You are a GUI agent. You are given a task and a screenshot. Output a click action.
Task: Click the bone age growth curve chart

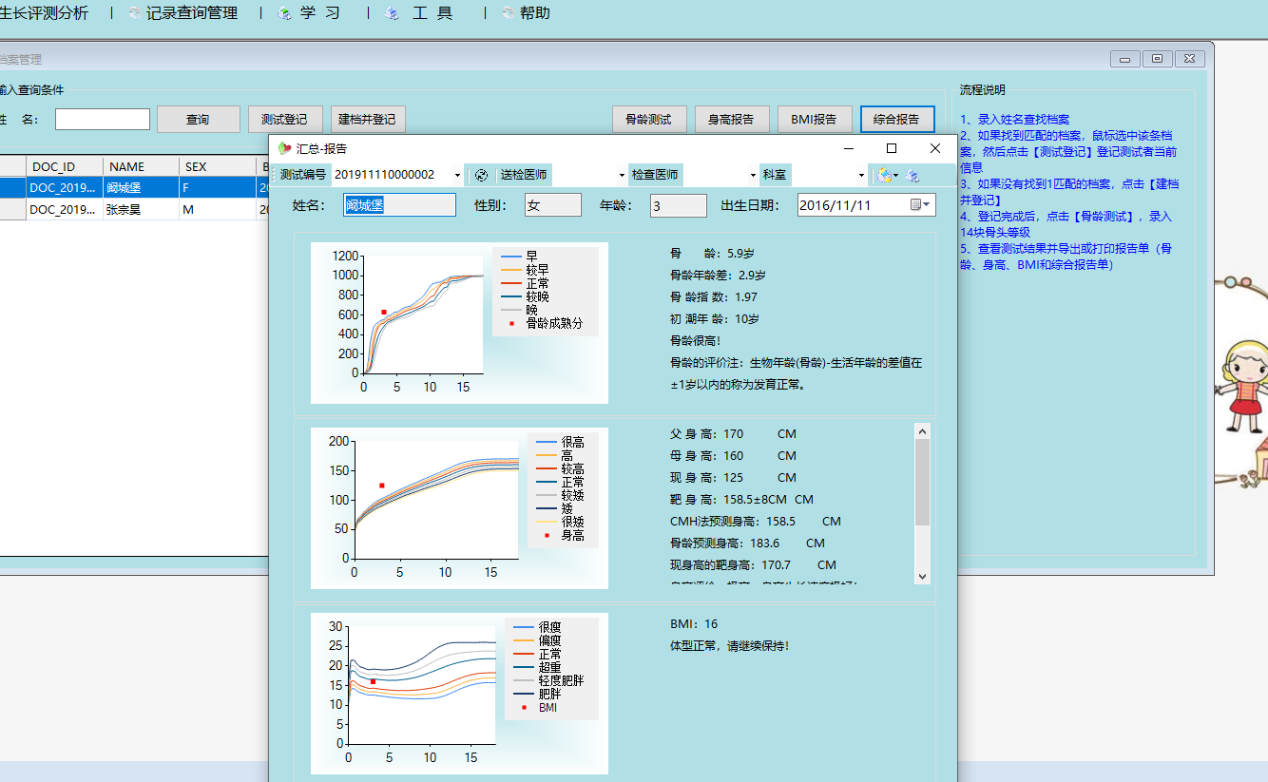point(459,323)
